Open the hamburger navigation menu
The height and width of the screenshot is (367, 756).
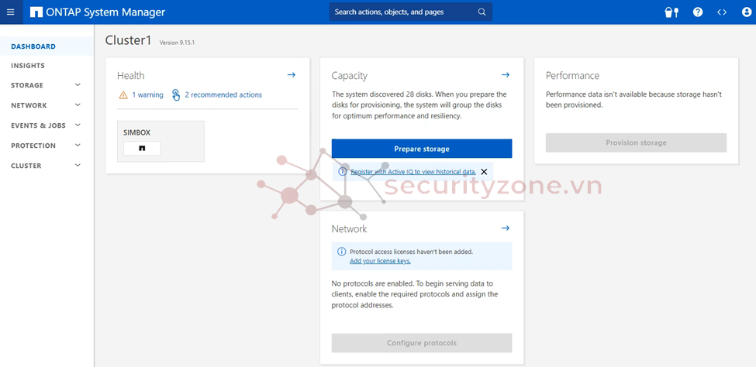(x=10, y=12)
